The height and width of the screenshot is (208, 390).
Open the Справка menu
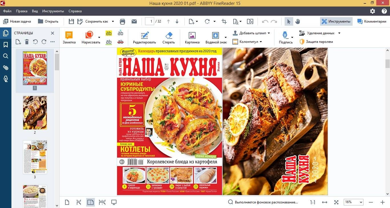75,11
